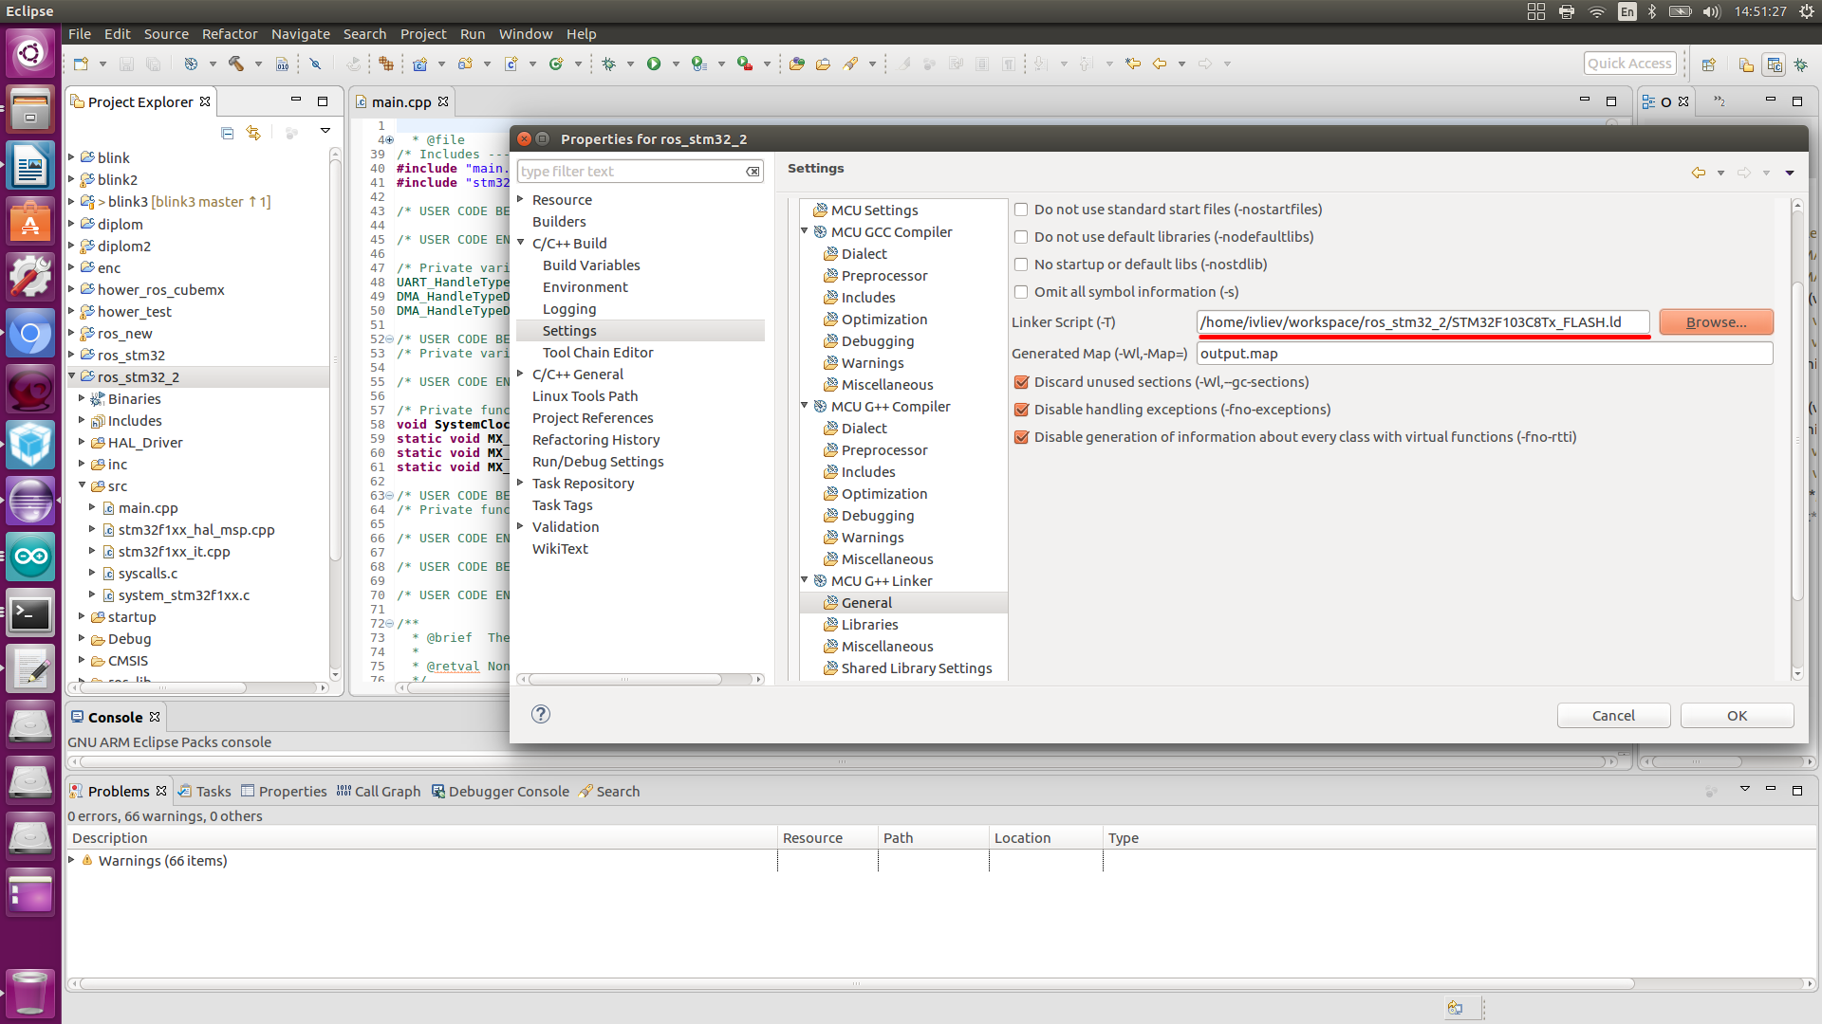
Task: Toggle 'Do not use standard start files' checkbox
Action: [x=1020, y=209]
